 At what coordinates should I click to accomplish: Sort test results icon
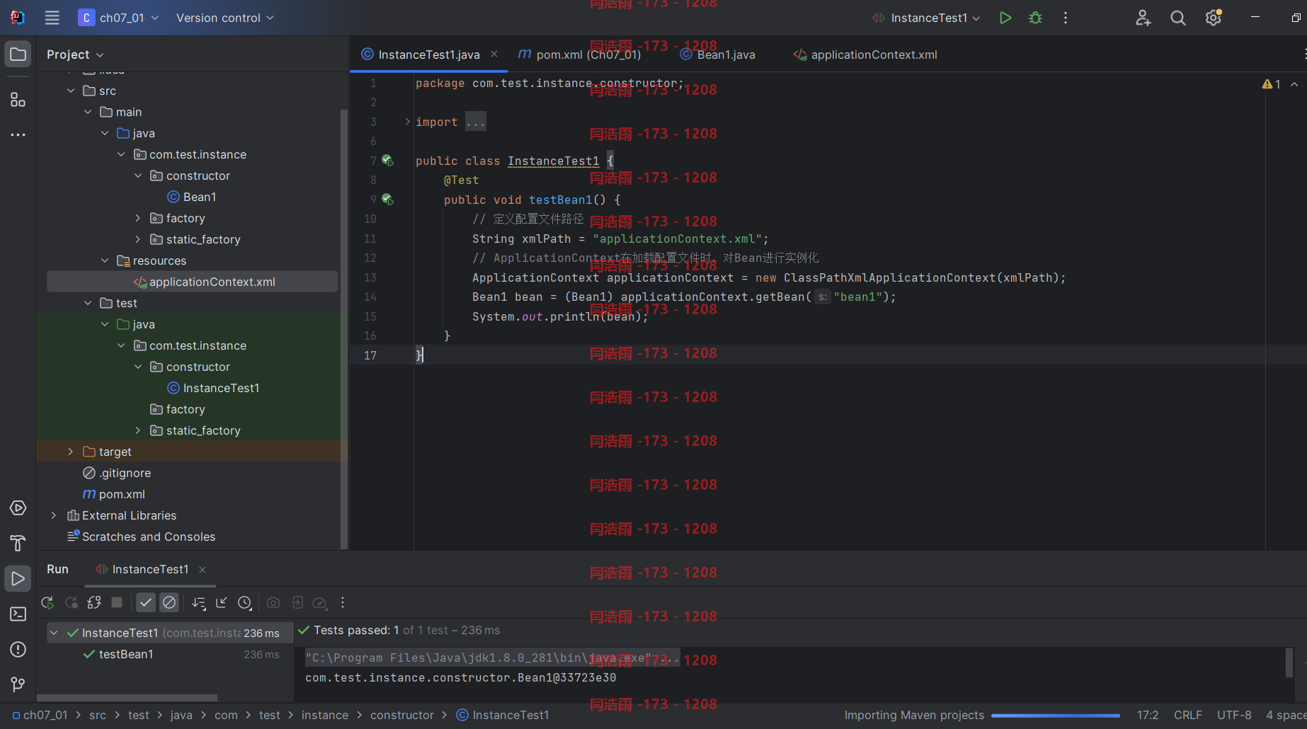point(199,602)
